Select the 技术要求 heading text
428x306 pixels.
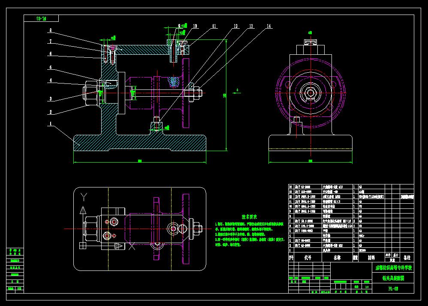point(249,217)
